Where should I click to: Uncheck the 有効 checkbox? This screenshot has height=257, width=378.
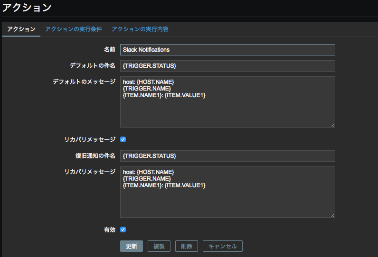[x=123, y=229]
